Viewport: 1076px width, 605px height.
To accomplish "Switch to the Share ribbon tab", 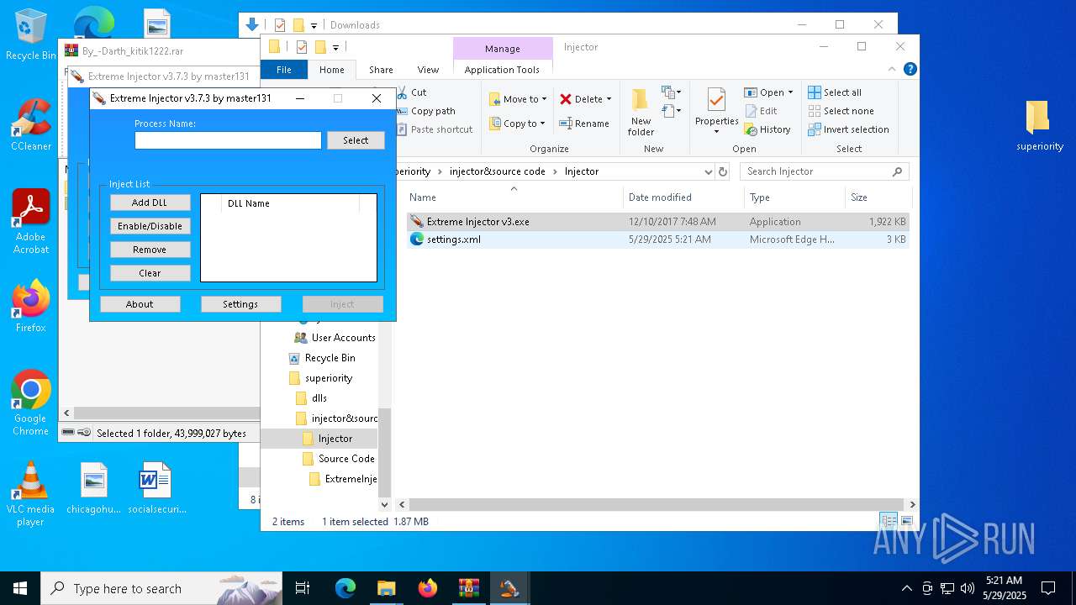I will click(381, 70).
